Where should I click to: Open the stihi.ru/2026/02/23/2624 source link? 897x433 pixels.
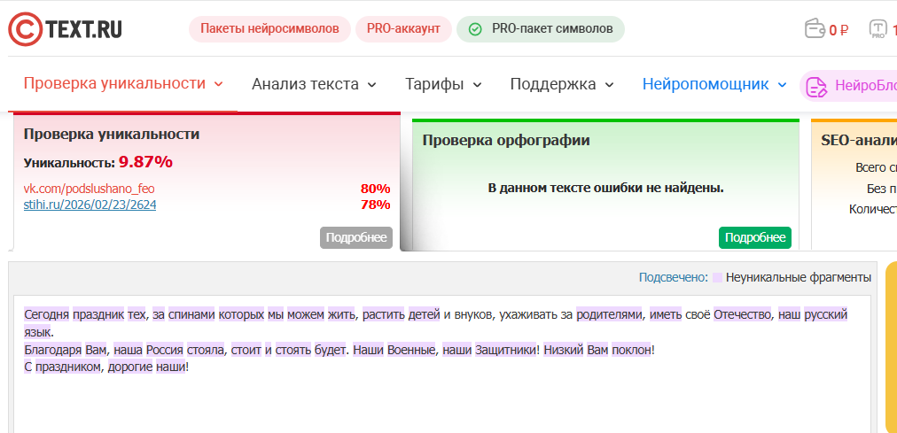point(90,205)
